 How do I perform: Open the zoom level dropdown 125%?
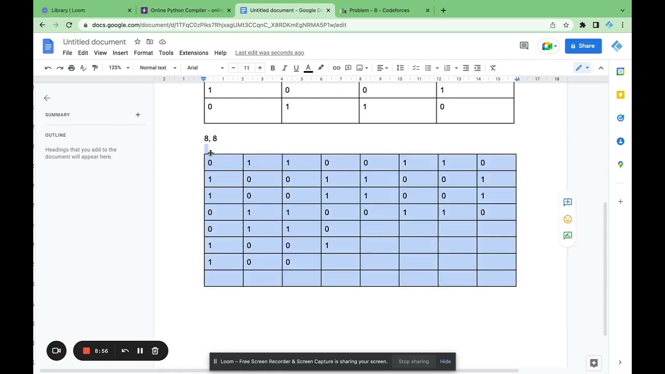pos(119,68)
